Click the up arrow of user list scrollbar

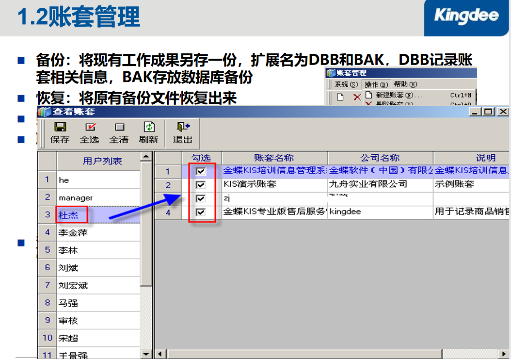[146, 157]
